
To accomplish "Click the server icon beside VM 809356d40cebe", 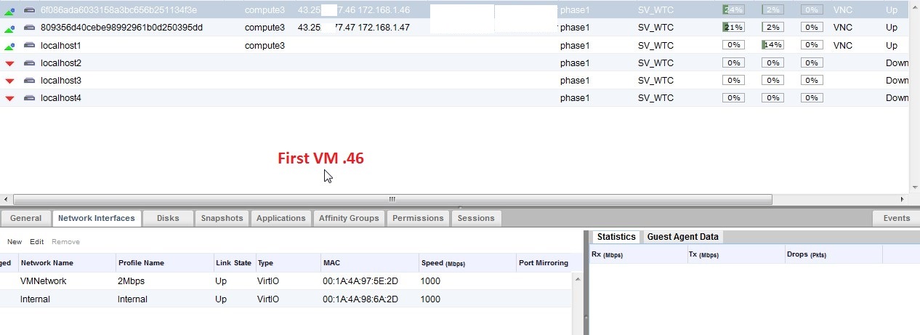I will click(x=29, y=28).
